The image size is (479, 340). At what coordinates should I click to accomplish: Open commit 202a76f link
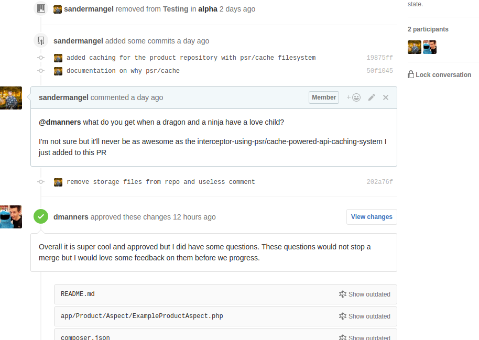pos(379,182)
